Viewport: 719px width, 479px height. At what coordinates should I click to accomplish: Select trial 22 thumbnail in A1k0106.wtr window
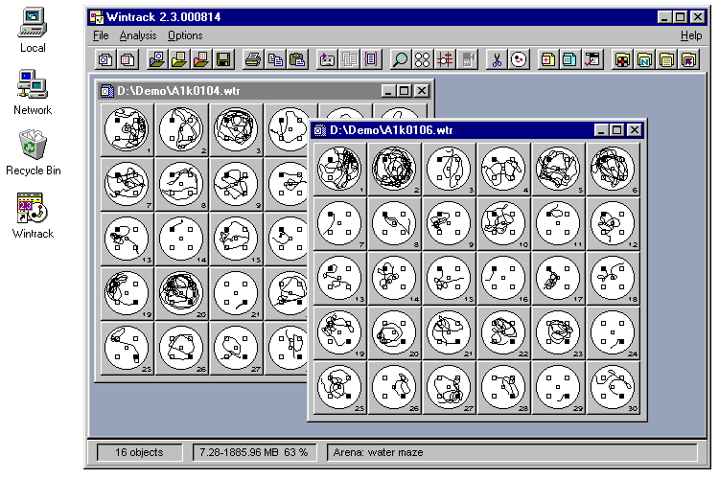click(x=503, y=332)
